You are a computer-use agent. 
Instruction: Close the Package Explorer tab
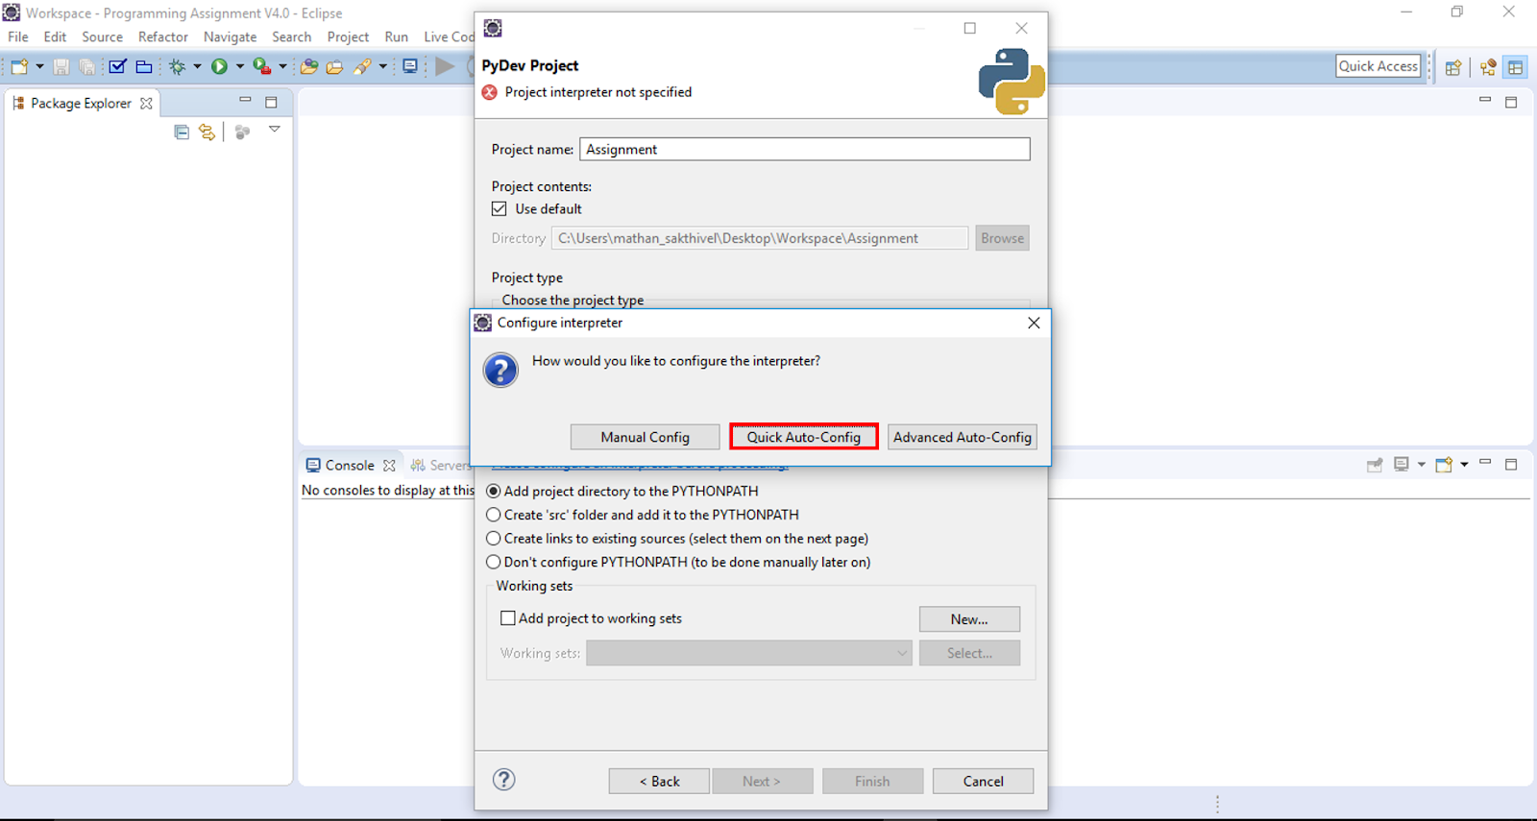click(146, 104)
